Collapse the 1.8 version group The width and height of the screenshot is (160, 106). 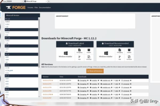21,54
